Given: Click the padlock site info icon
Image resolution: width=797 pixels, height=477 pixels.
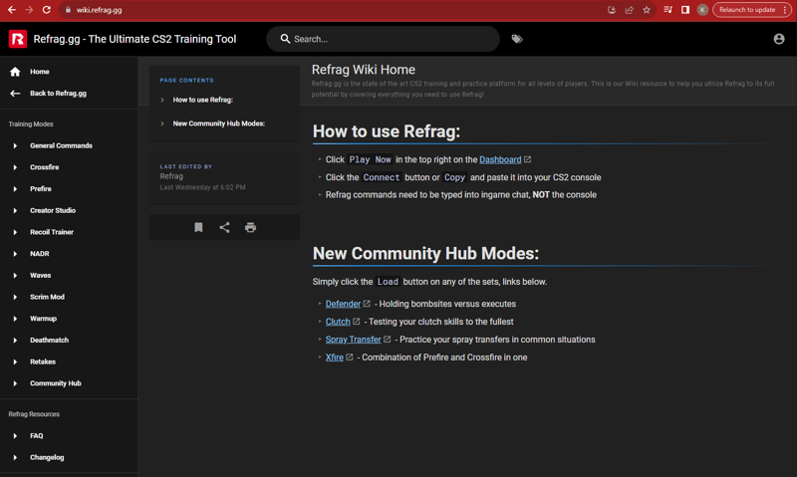Looking at the screenshot, I should [68, 10].
